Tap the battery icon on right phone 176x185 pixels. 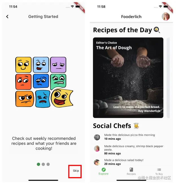[166, 7]
